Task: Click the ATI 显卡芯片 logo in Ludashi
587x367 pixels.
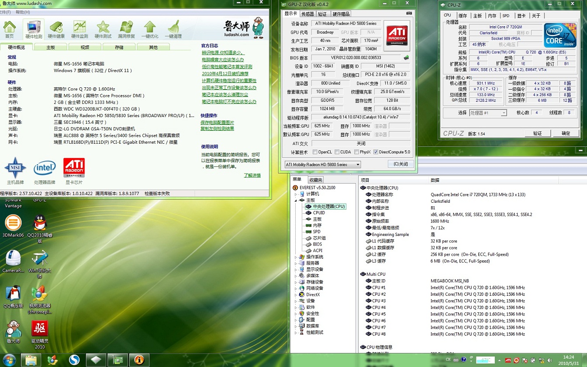Action: 74,168
